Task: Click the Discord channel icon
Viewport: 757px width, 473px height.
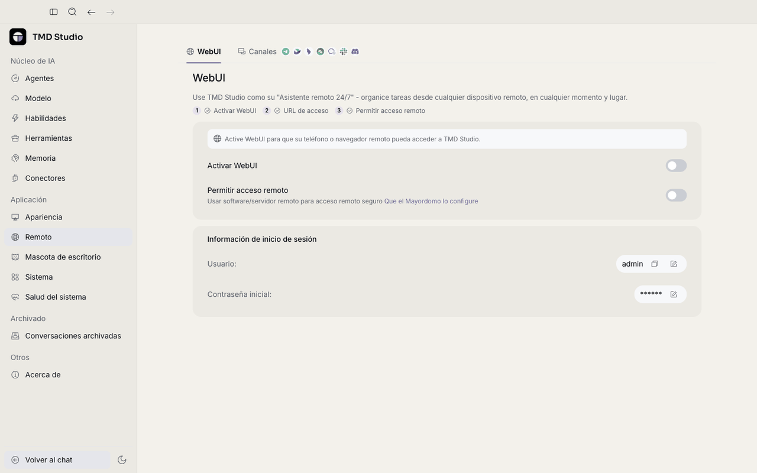Action: coord(355,51)
